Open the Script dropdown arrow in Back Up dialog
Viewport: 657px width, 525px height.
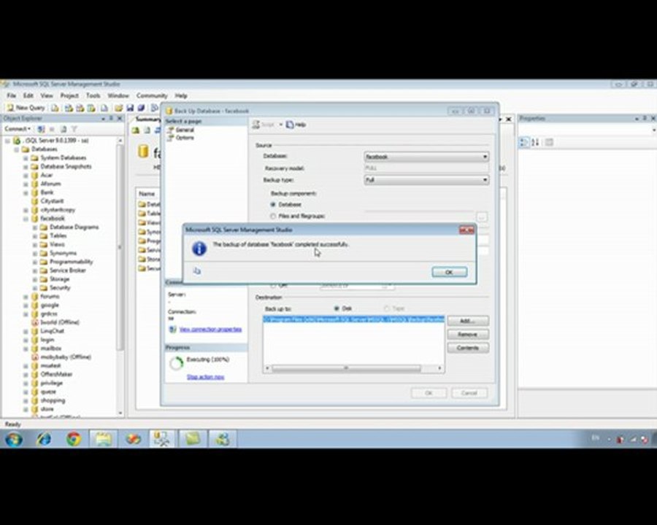(x=281, y=125)
